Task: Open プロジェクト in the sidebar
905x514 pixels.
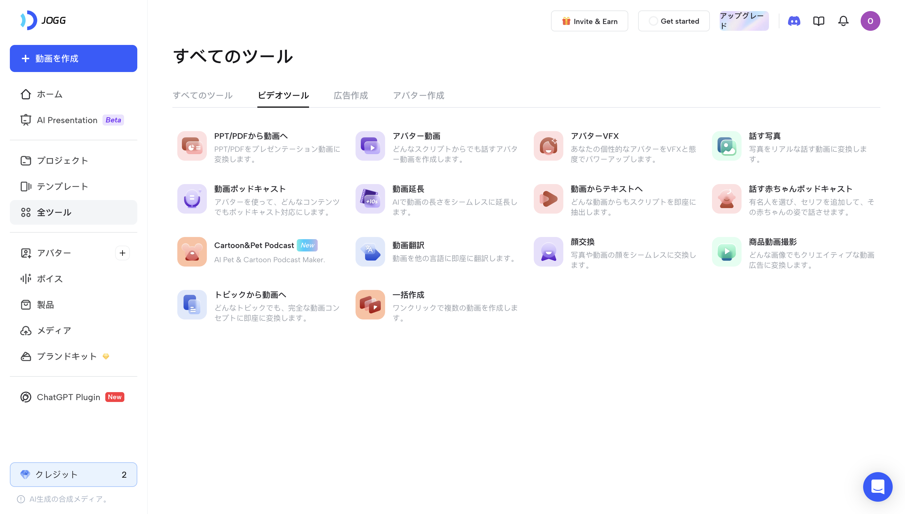Action: click(74, 161)
